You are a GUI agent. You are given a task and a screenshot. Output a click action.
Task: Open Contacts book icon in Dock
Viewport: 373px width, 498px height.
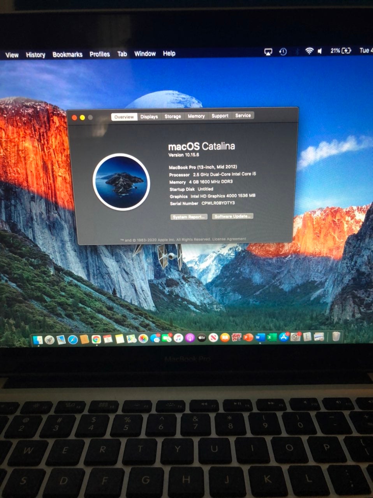(84, 340)
